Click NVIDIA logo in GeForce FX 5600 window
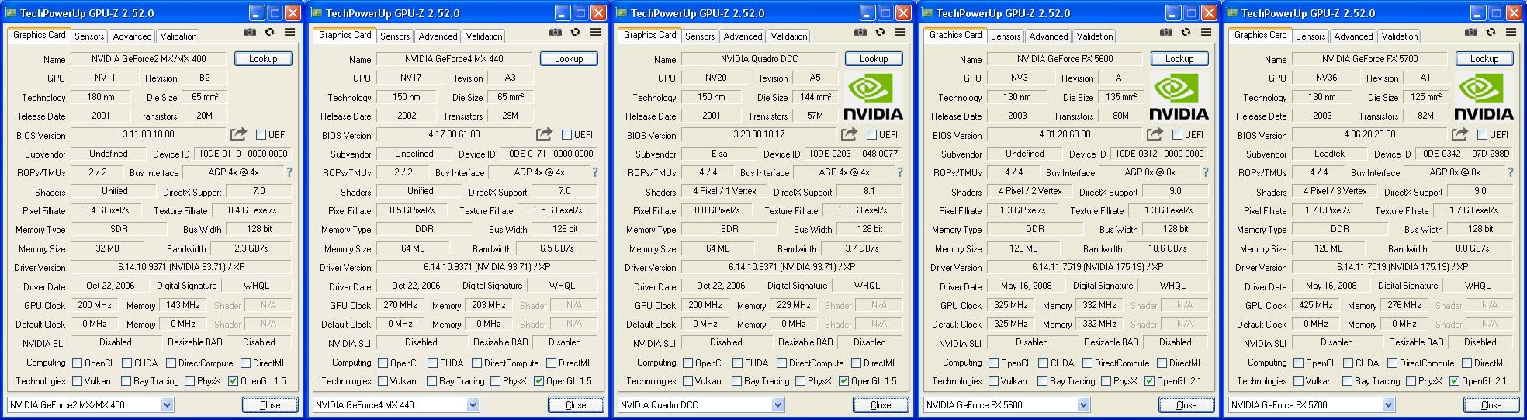The width and height of the screenshot is (1527, 420). coord(1179,97)
